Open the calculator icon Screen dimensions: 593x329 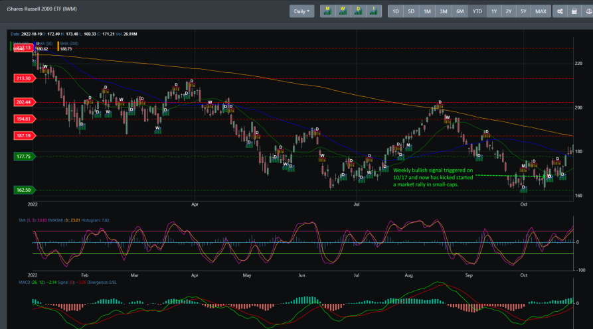tap(574, 11)
